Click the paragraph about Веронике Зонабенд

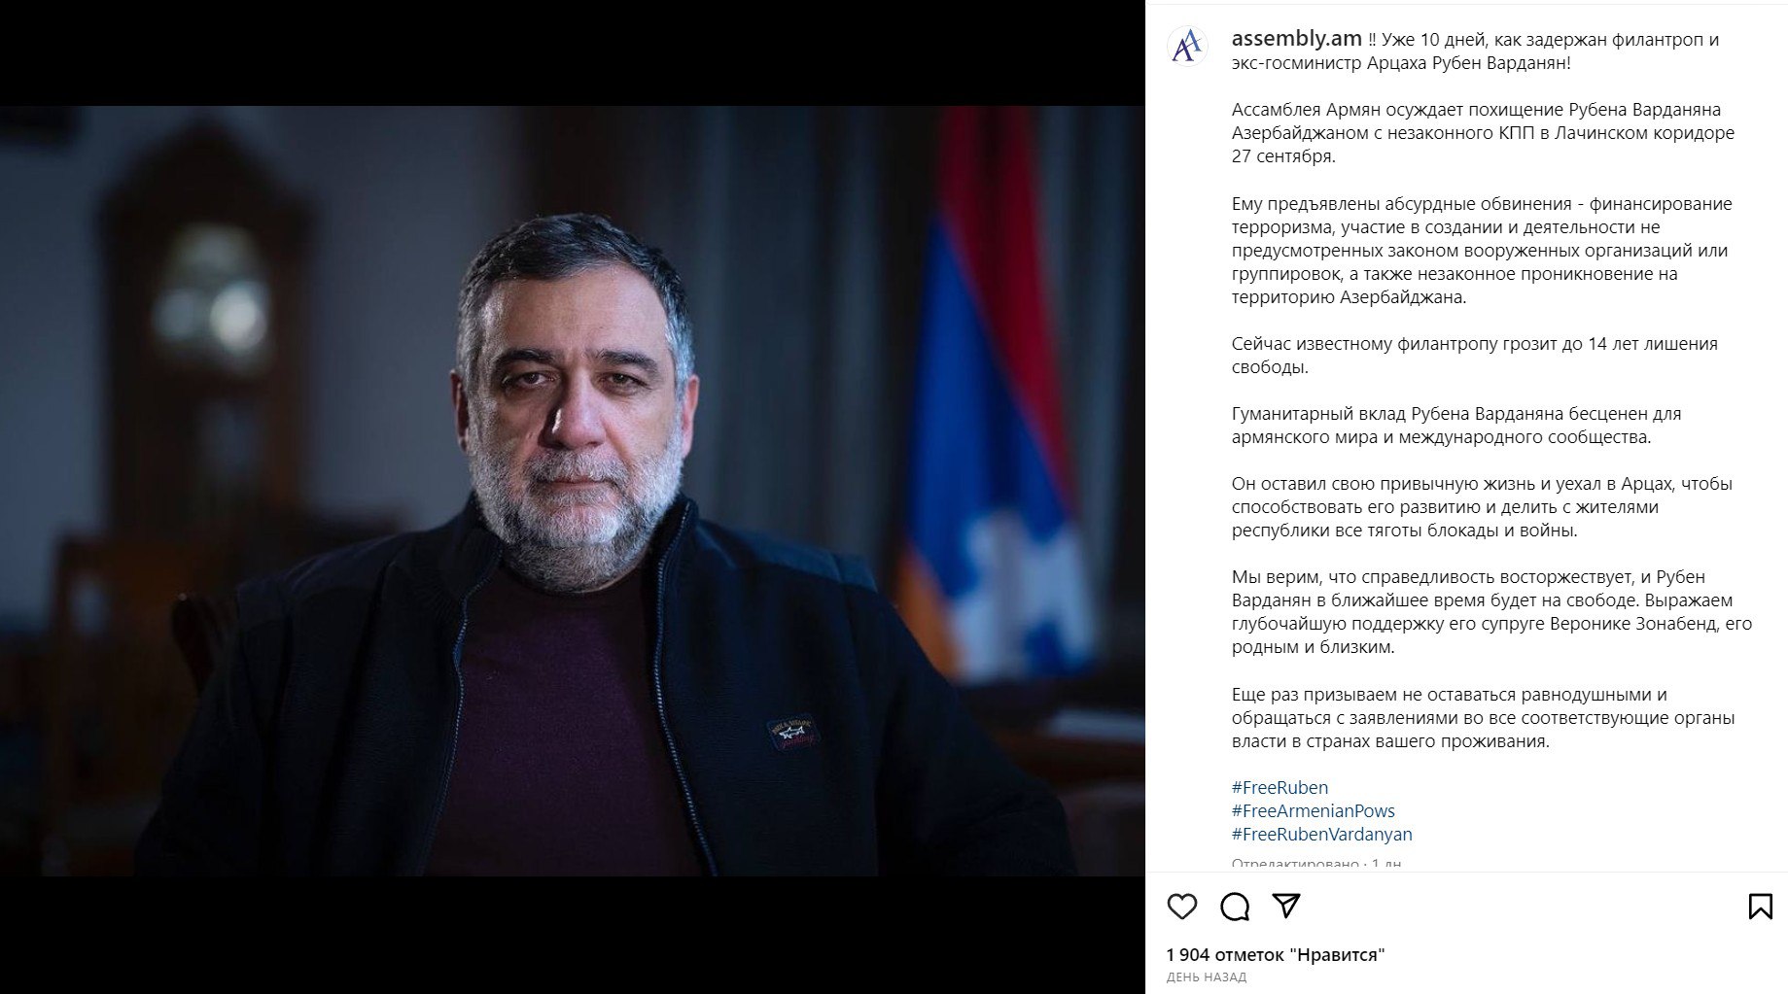pos(1491,611)
